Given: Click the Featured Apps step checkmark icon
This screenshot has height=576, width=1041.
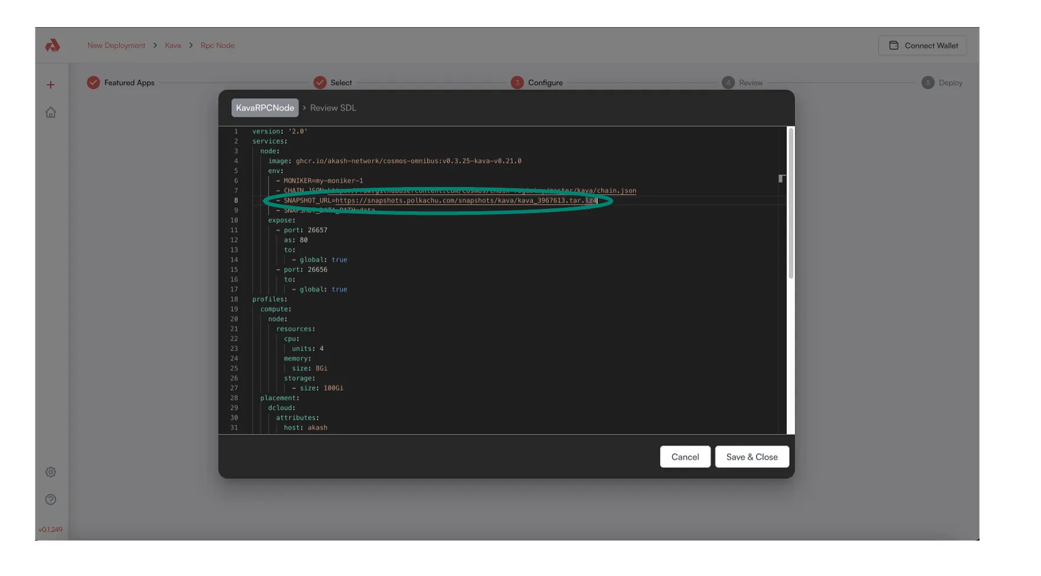Looking at the screenshot, I should tap(93, 83).
